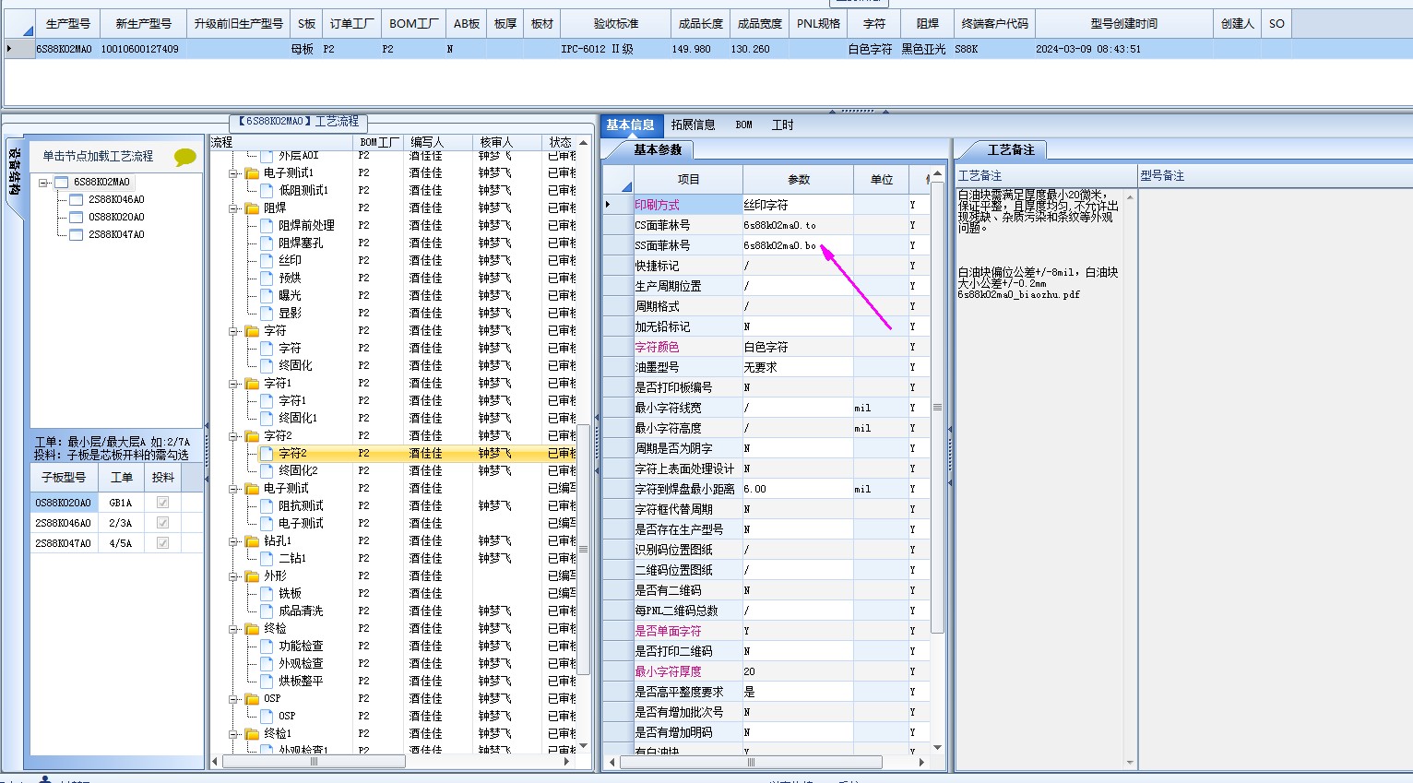The height and width of the screenshot is (783, 1413).
Task: Collapse the 阻焊 process folder
Action: (234, 208)
